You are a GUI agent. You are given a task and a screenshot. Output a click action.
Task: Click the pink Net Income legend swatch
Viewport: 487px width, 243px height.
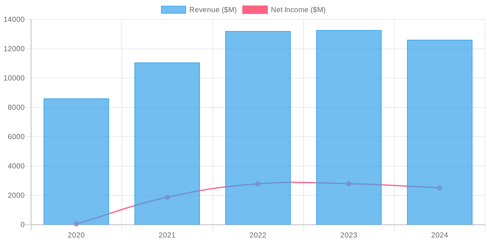pyautogui.click(x=255, y=10)
